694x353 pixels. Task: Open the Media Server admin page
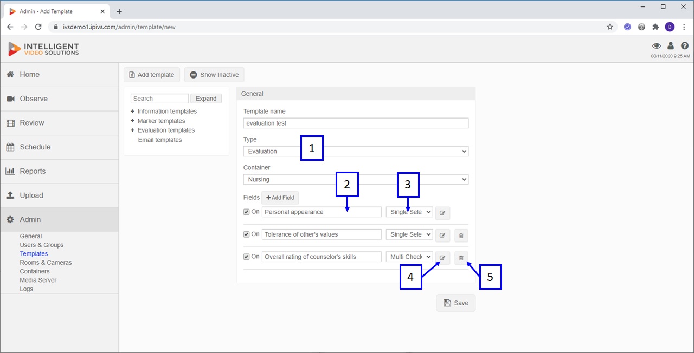click(x=38, y=280)
